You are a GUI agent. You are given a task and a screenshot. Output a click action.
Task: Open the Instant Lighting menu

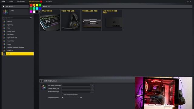pos(34,2)
